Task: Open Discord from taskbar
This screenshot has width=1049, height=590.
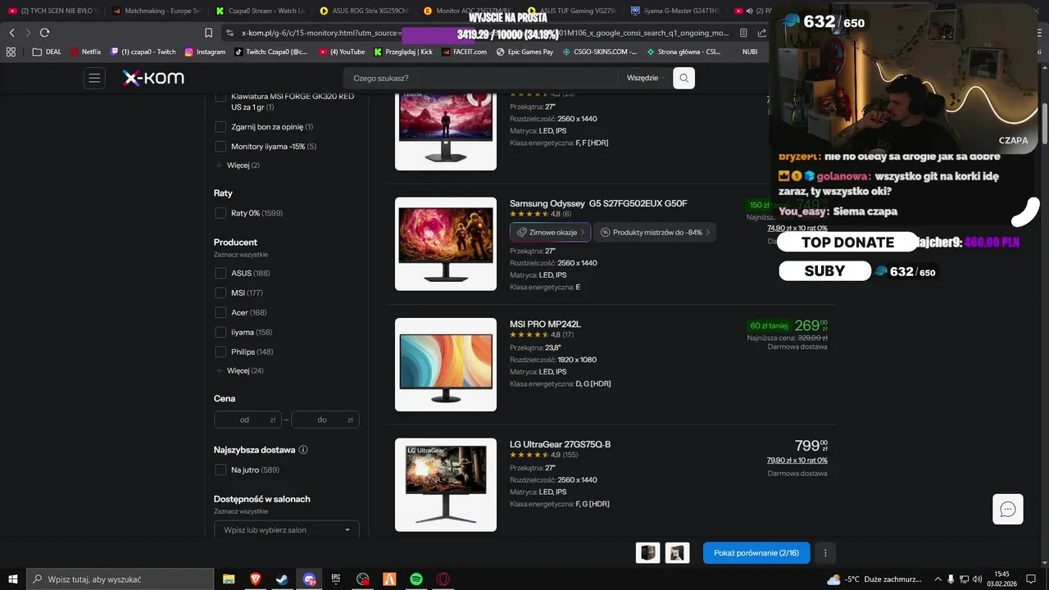Action: pos(309,579)
